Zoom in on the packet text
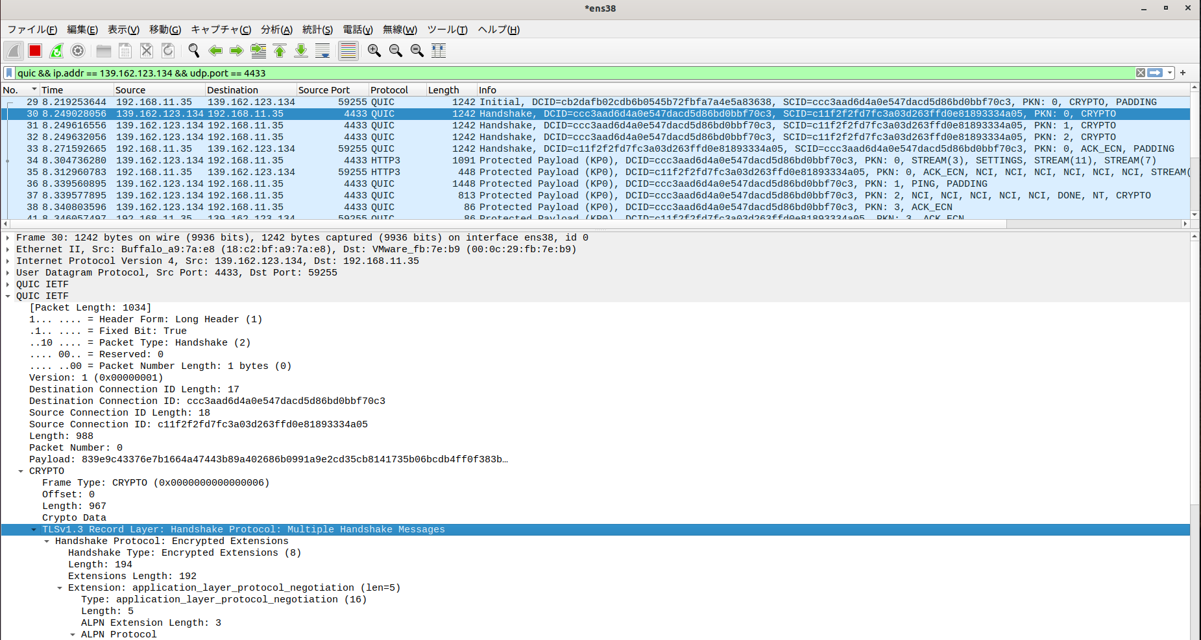The height and width of the screenshot is (640, 1201). point(374,51)
